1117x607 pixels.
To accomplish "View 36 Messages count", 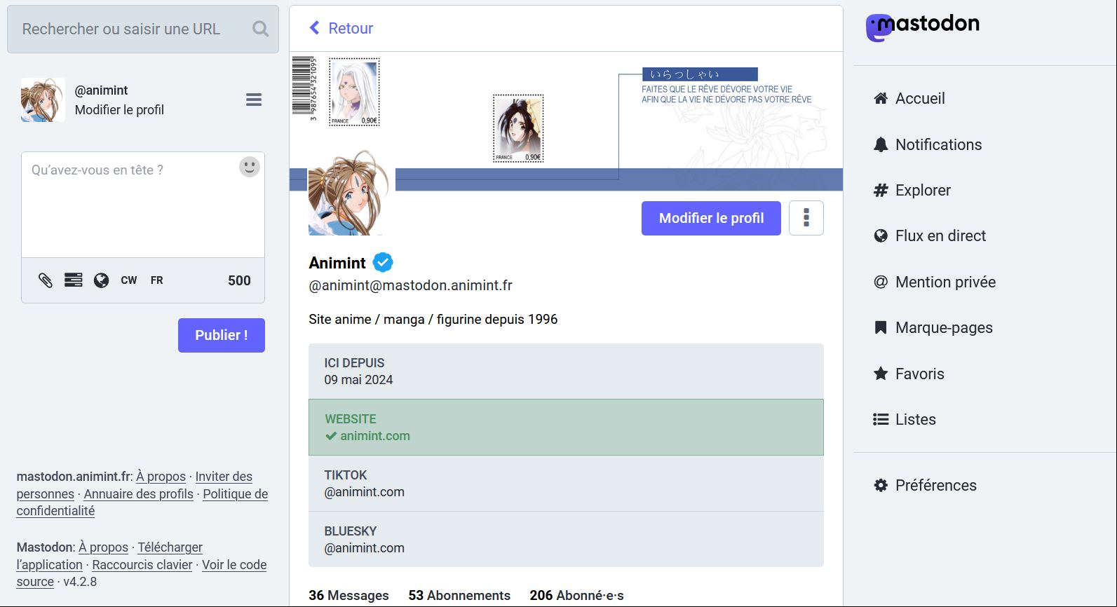I will (348, 595).
